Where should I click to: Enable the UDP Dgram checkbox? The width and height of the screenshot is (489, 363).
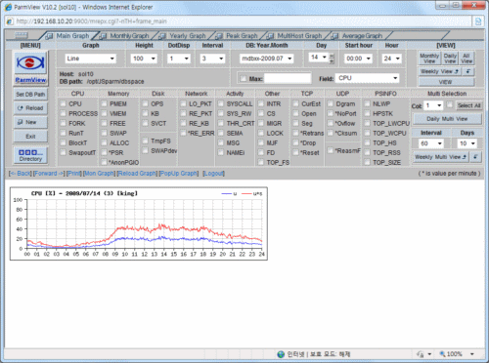coord(331,103)
